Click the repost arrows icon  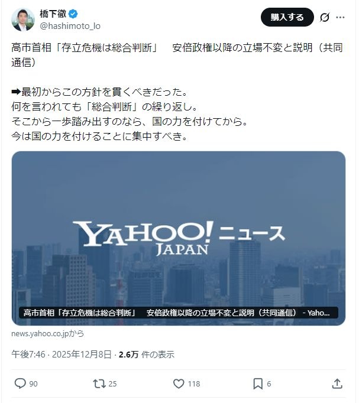pos(99,383)
